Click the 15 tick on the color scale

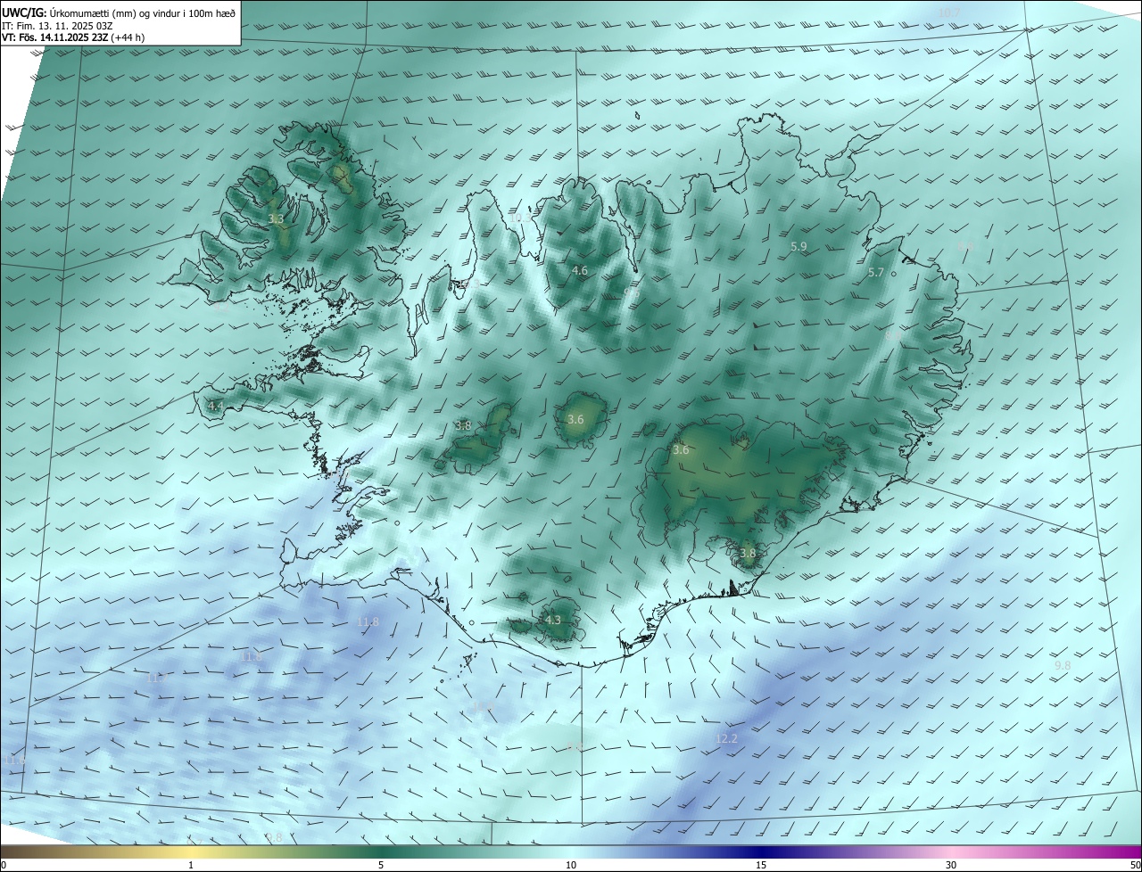point(761,865)
